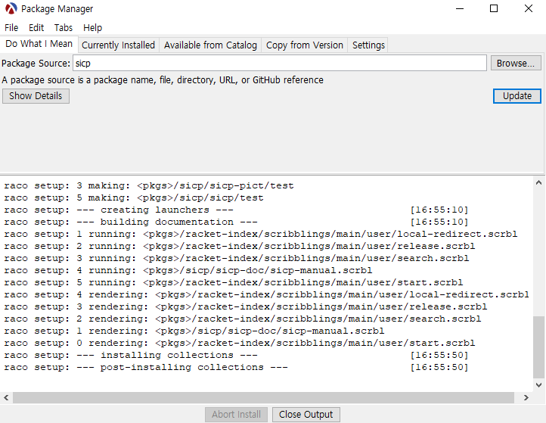The width and height of the screenshot is (546, 423).
Task: Click the 'post-installing collections' log line
Action: (x=236, y=367)
